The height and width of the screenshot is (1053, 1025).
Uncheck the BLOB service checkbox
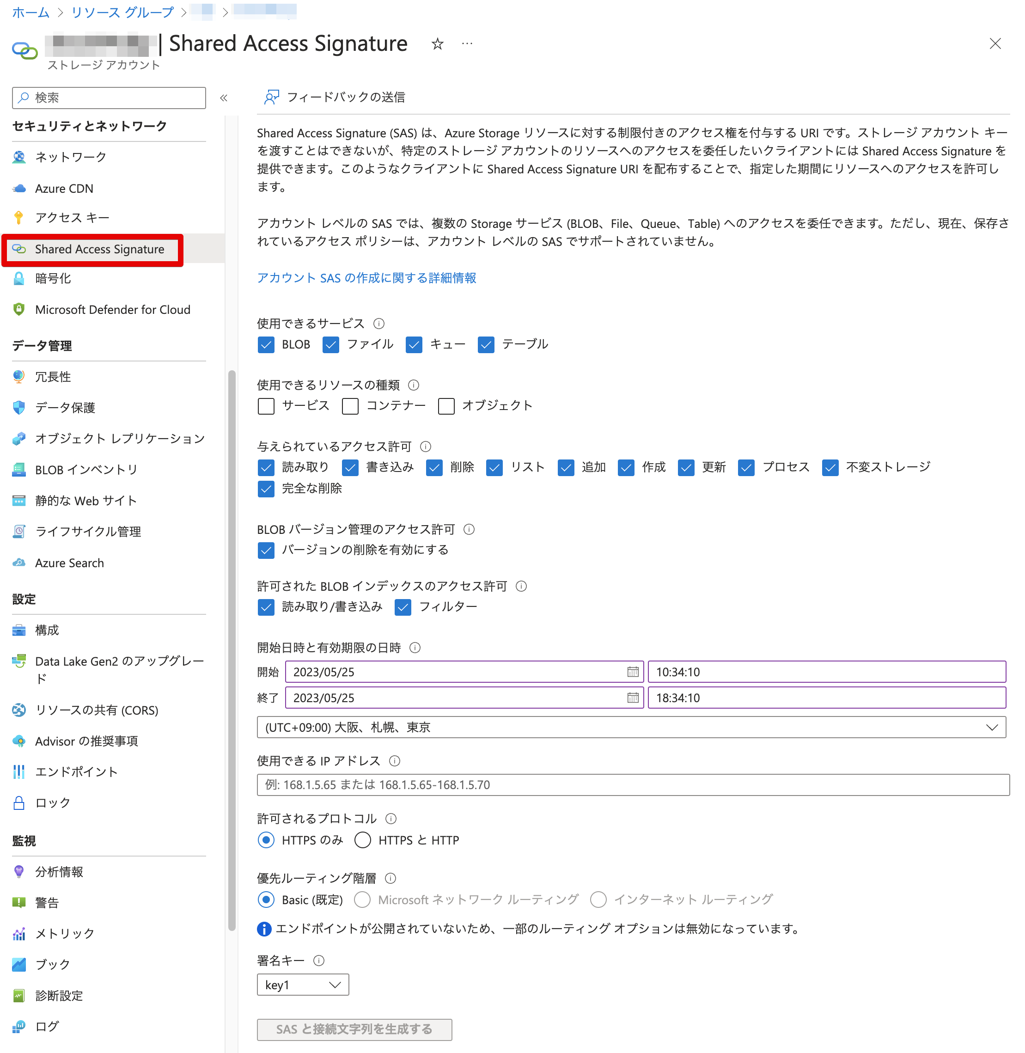(266, 344)
